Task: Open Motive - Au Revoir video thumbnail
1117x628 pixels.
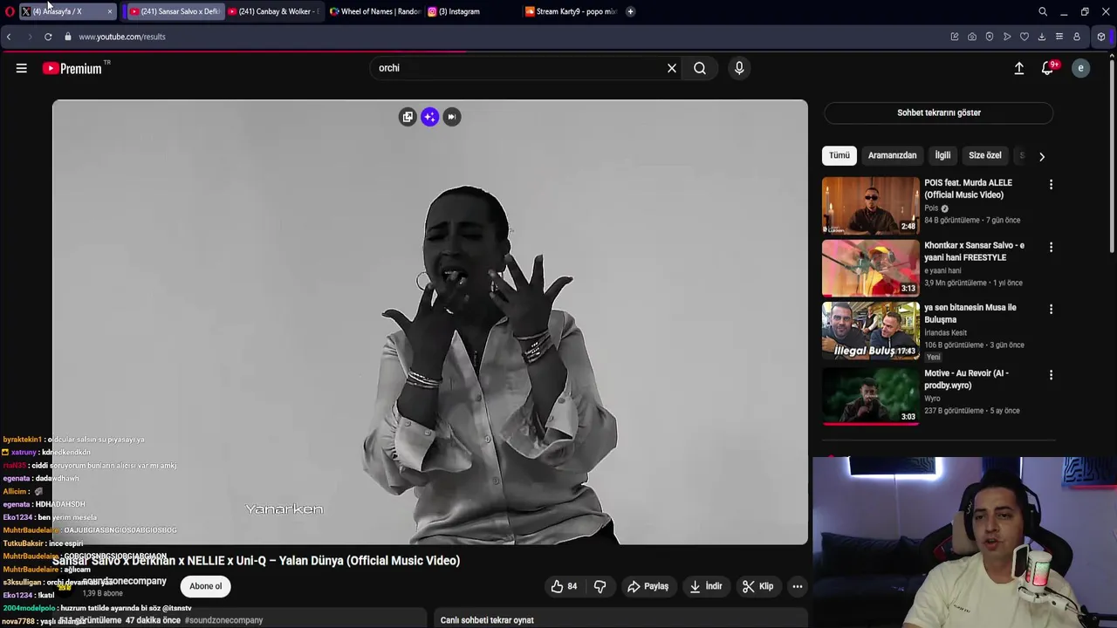Action: point(870,395)
